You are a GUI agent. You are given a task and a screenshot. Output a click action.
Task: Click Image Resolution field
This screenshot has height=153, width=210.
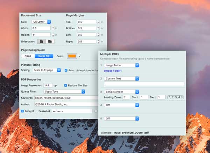(48, 85)
